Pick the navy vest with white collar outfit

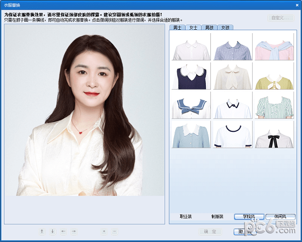pyautogui.click(x=190, y=76)
